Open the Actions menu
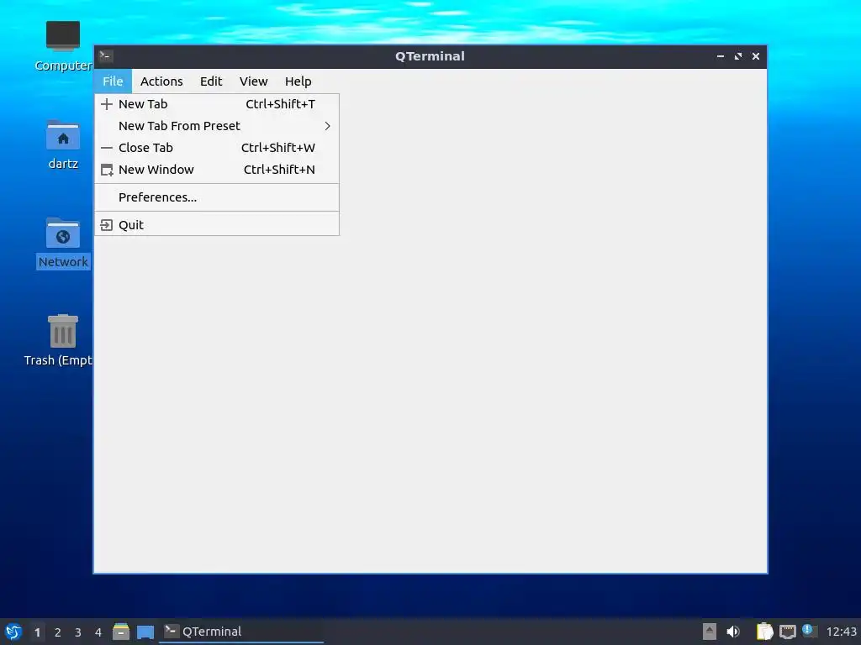This screenshot has height=645, width=861. pyautogui.click(x=161, y=81)
